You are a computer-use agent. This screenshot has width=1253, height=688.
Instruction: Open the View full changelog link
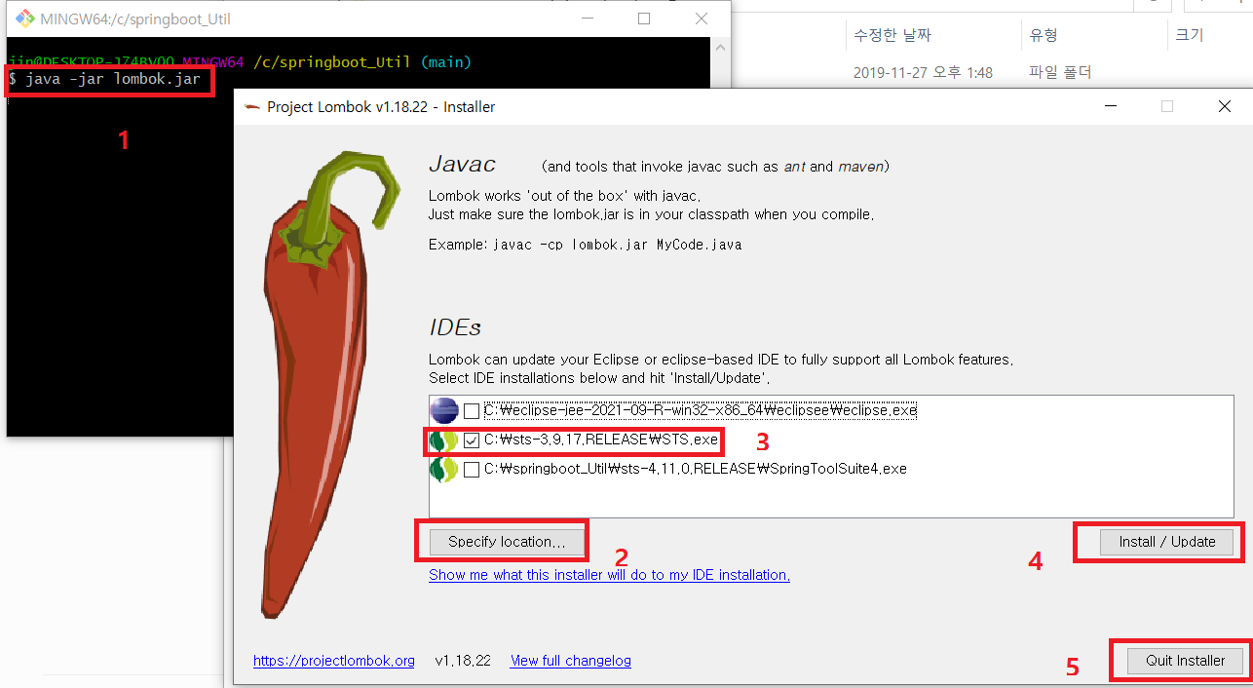coord(571,661)
